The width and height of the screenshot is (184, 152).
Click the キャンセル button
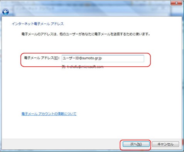coord(165,144)
